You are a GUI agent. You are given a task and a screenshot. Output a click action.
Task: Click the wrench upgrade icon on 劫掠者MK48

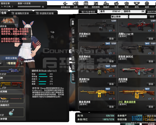[108, 44]
